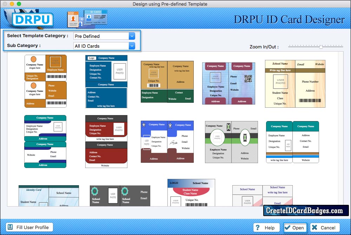Image resolution: width=351 pixels, height=235 pixels.
Task: Click the Open button
Action: (x=295, y=228)
